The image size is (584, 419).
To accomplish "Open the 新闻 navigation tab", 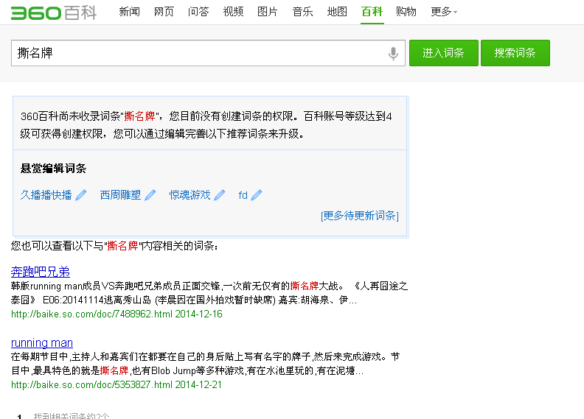I will pos(129,12).
